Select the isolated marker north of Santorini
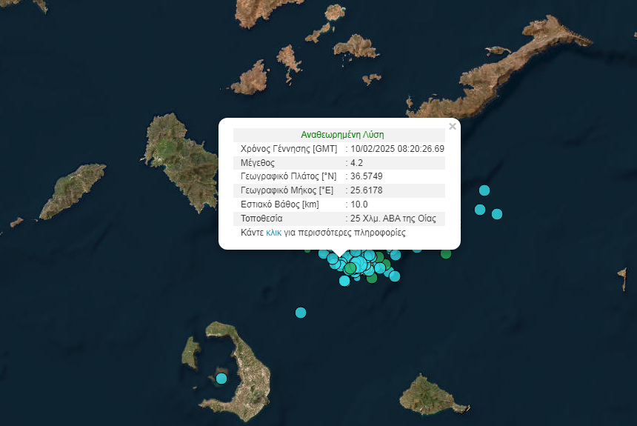This screenshot has width=637, height=426. pos(301,313)
